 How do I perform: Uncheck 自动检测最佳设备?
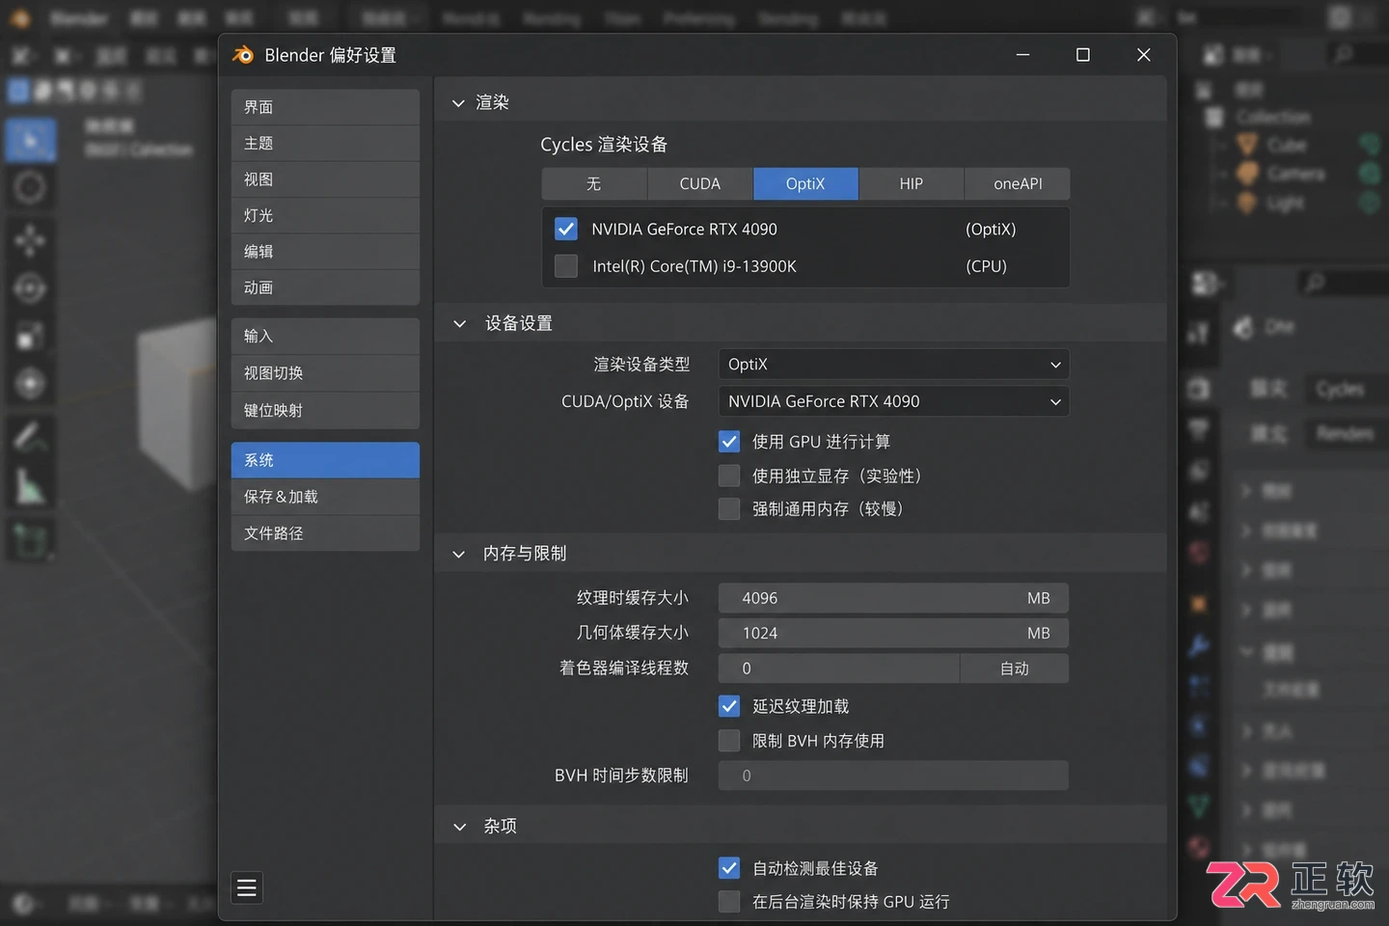(729, 868)
